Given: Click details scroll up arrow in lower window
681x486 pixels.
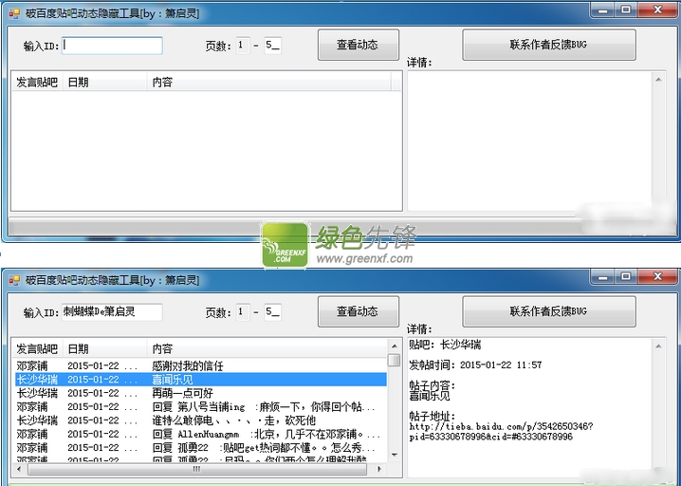Looking at the screenshot, I should pos(659,346).
